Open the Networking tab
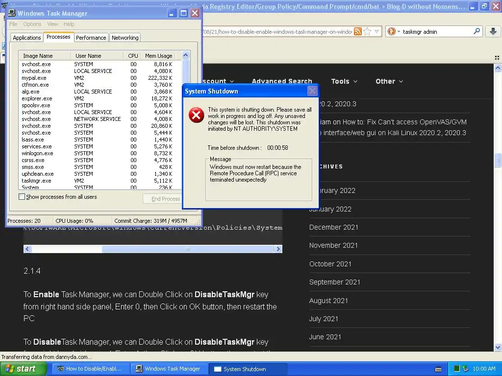The width and height of the screenshot is (502, 376). 125,37
